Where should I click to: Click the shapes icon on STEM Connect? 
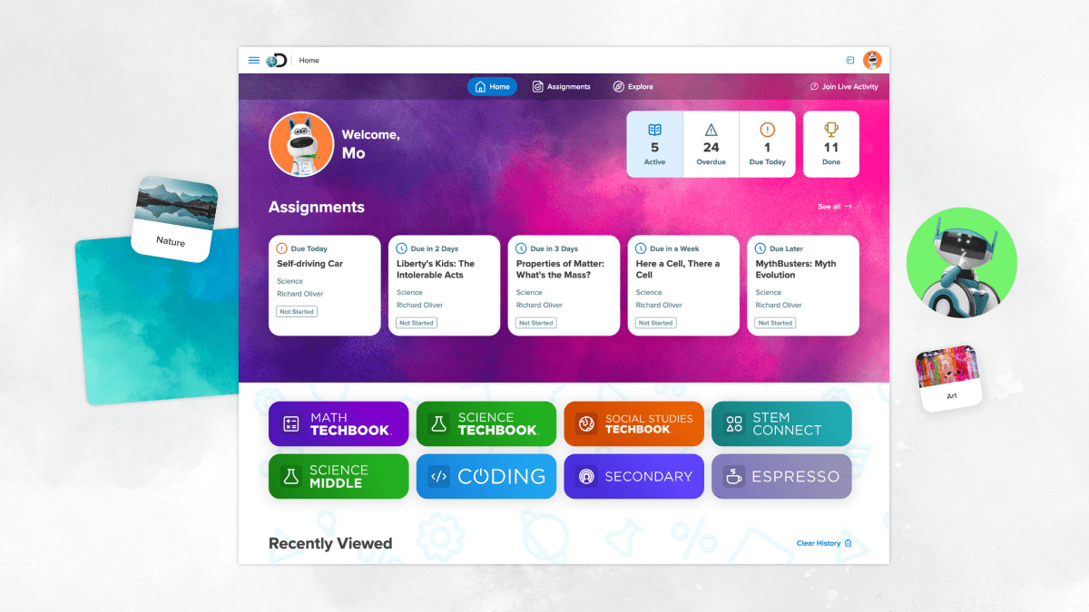(x=734, y=424)
